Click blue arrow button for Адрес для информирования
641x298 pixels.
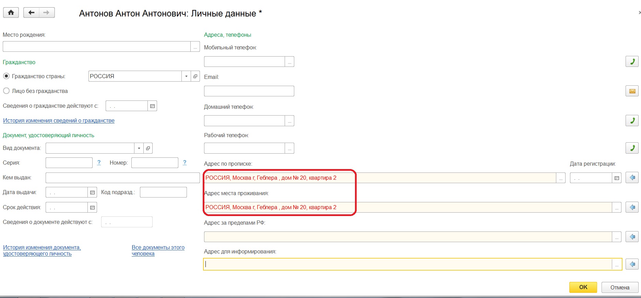632,264
